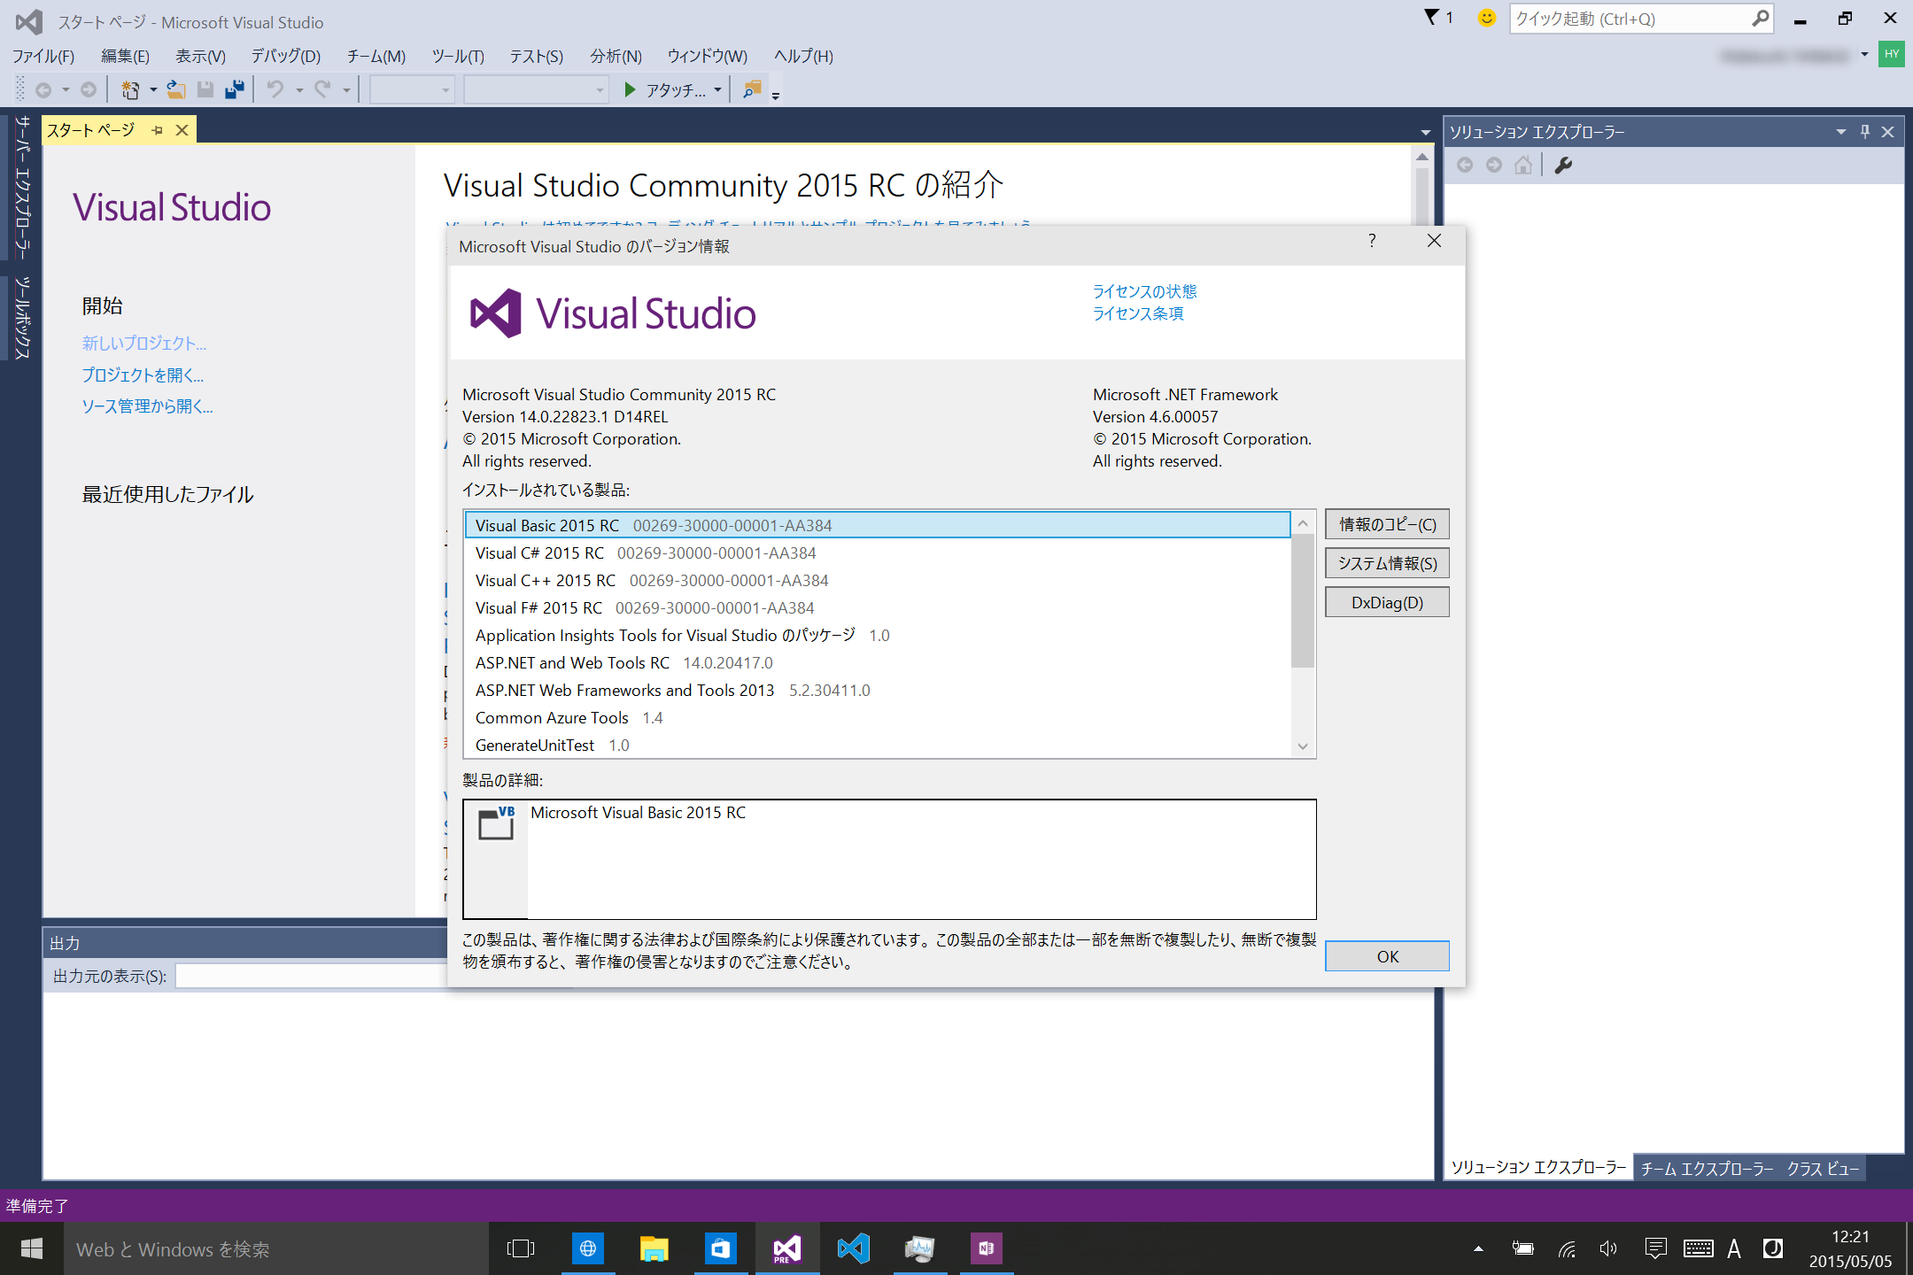
Task: Select the Save toolbar icon
Action: tap(205, 89)
